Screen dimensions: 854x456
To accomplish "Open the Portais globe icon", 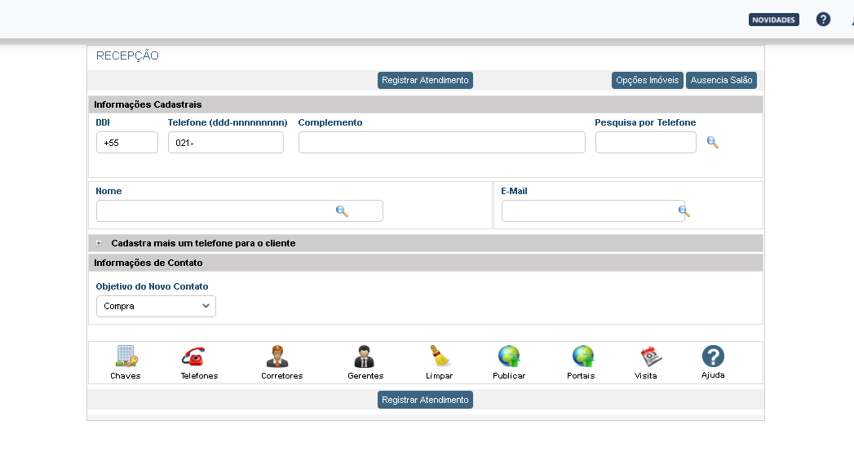I will point(582,356).
